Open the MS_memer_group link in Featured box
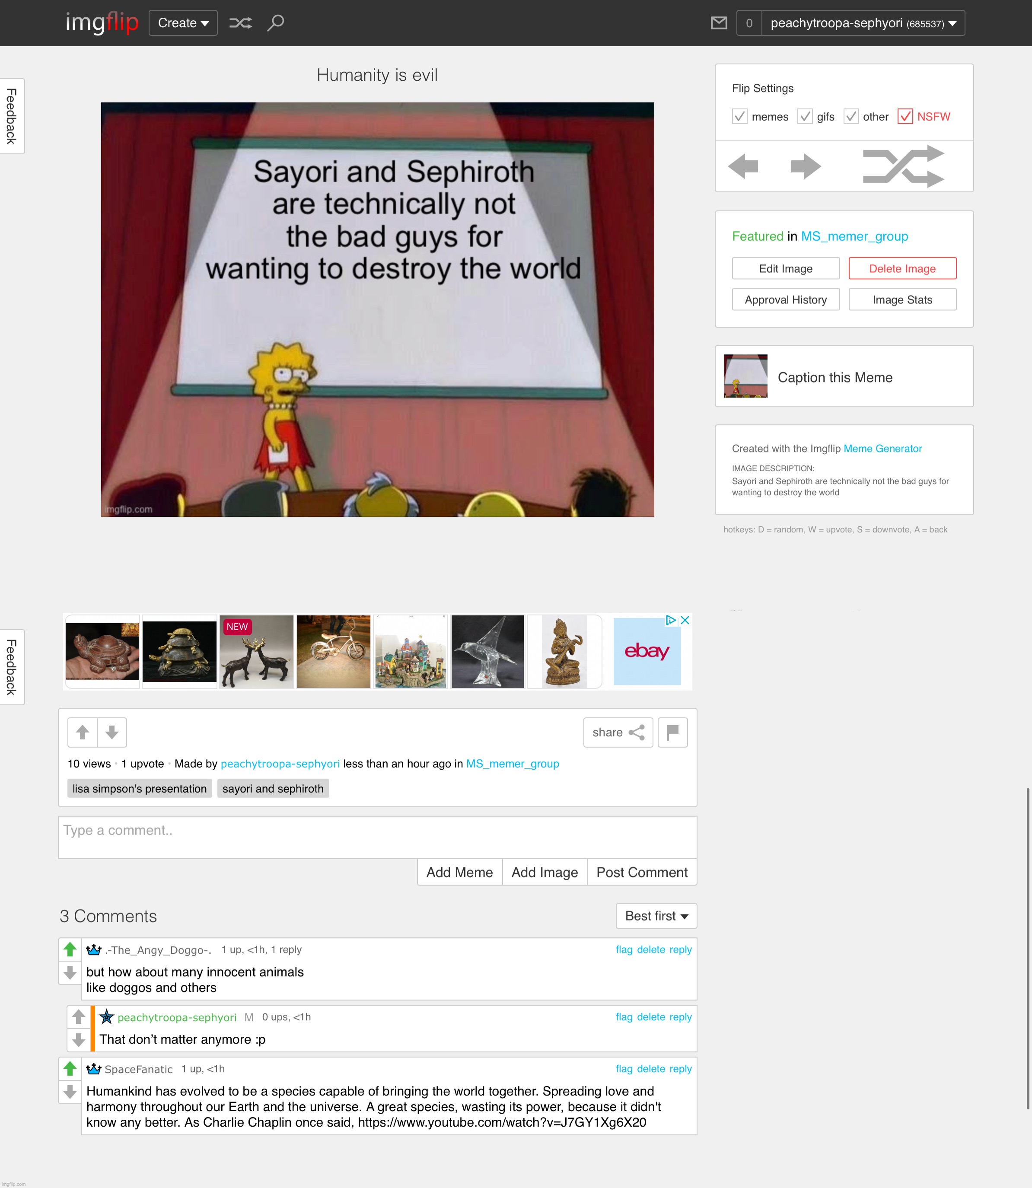The height and width of the screenshot is (1188, 1032). [855, 236]
